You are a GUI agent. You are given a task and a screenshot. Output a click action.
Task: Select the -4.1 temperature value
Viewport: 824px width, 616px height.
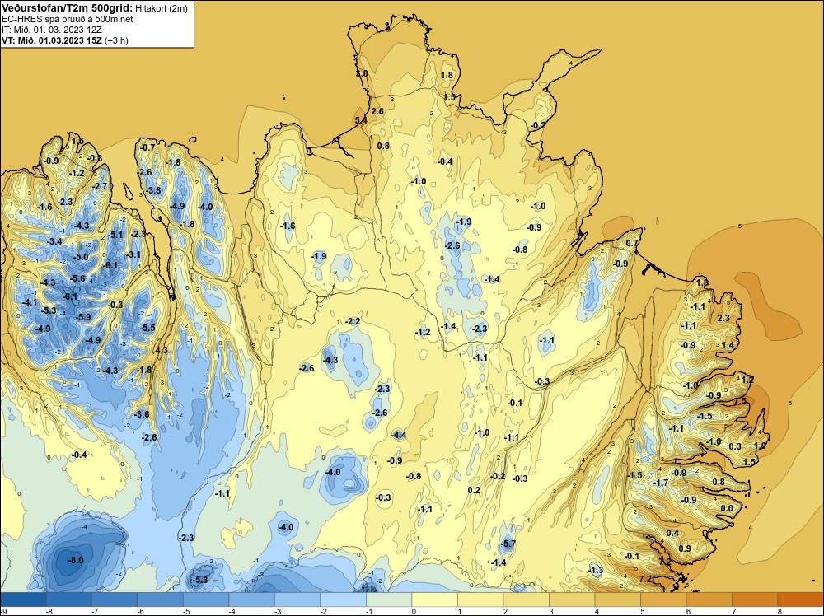30,302
